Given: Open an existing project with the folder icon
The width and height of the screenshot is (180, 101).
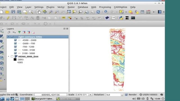Looking at the screenshot, I should (x=7, y=12).
